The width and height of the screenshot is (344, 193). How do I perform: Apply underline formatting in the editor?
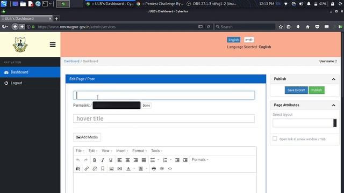coord(111,160)
